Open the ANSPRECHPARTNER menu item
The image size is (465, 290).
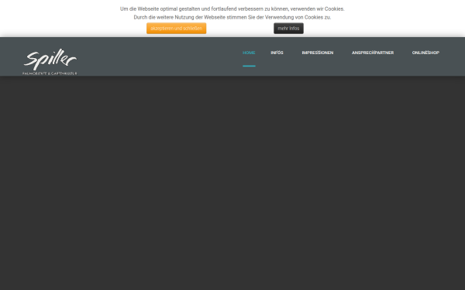pos(373,53)
